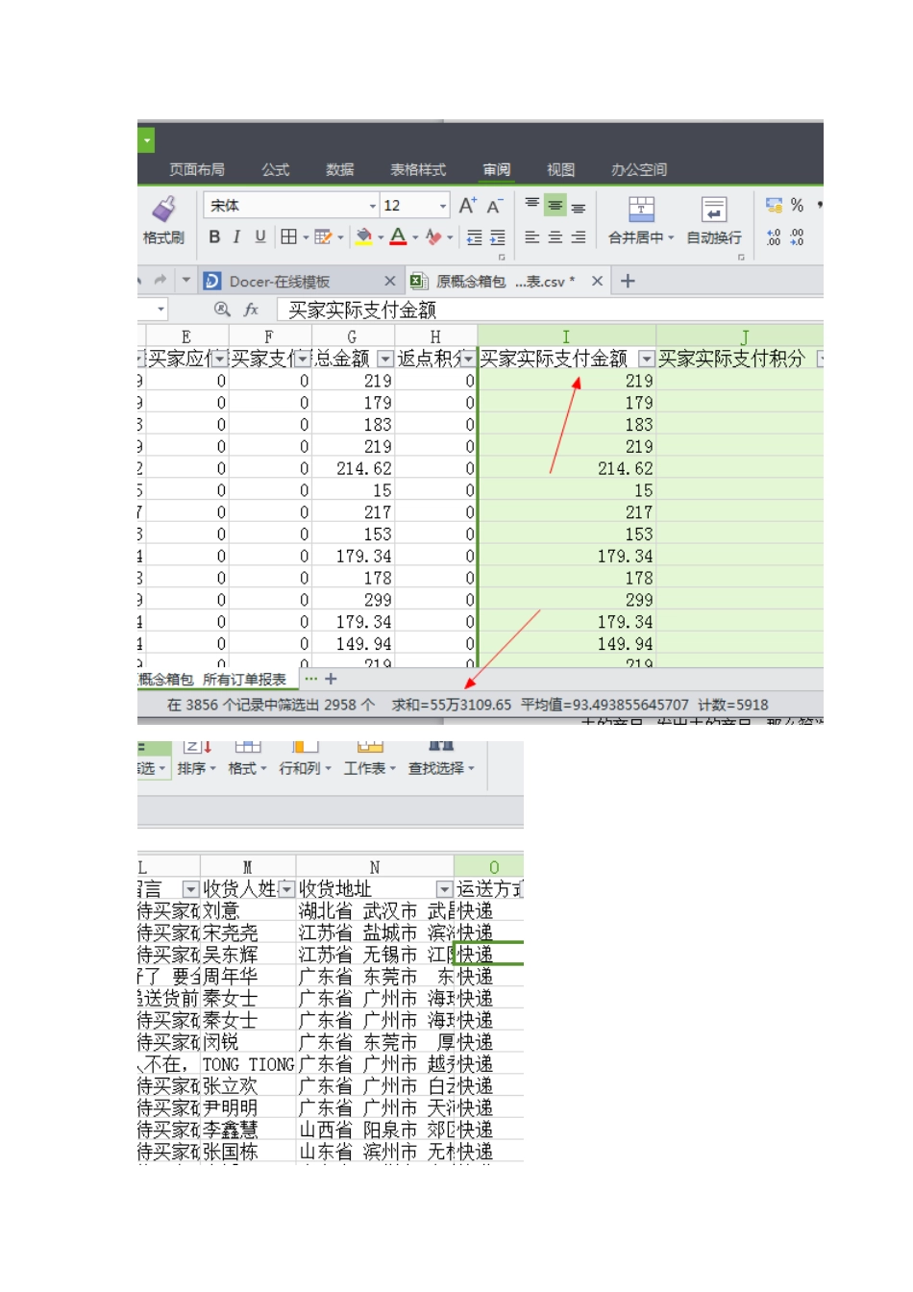Open filter dropdown on 总金额 column
Viewport: 913px width, 1292px height.
385,359
